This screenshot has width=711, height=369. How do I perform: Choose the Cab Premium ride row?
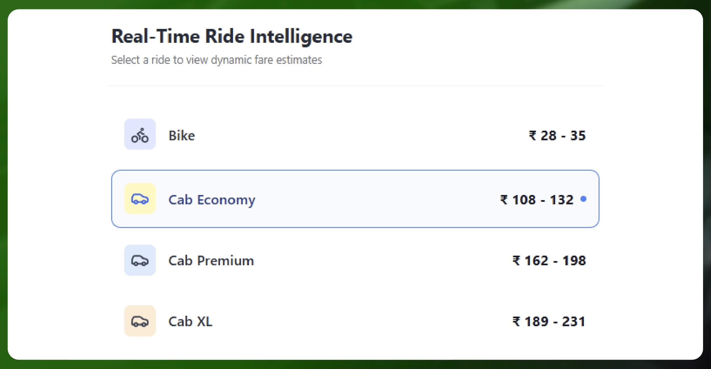(x=355, y=260)
